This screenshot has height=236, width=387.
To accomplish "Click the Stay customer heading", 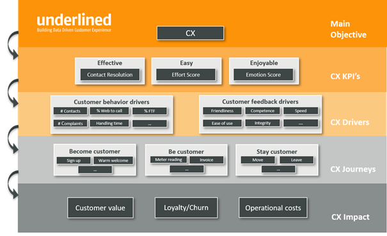I will 277,152.
